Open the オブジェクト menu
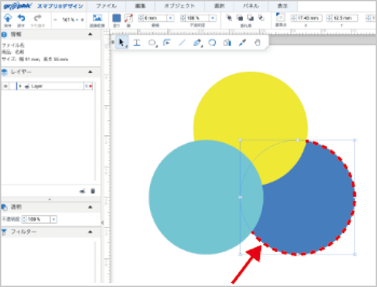377x287 pixels. click(x=180, y=6)
